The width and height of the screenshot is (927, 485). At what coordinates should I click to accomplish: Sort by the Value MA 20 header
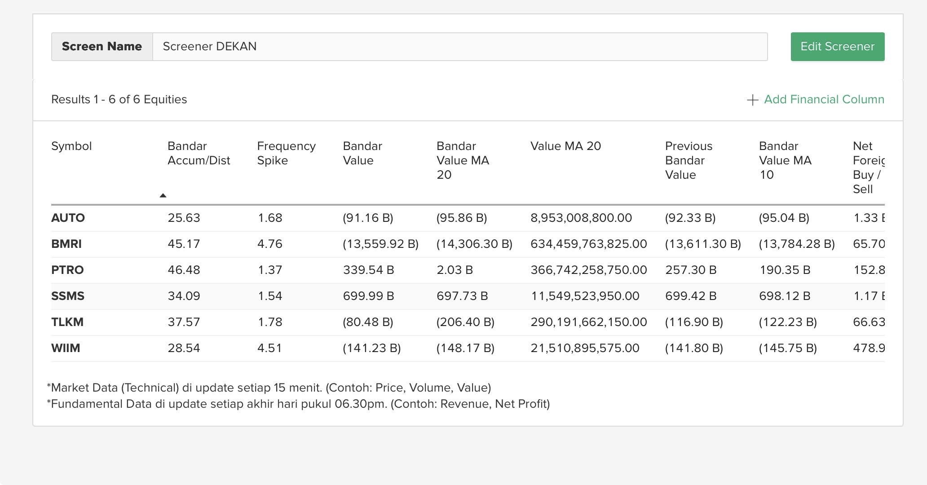565,146
